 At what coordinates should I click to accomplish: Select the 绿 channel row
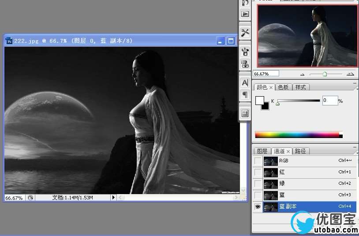click(x=310, y=184)
